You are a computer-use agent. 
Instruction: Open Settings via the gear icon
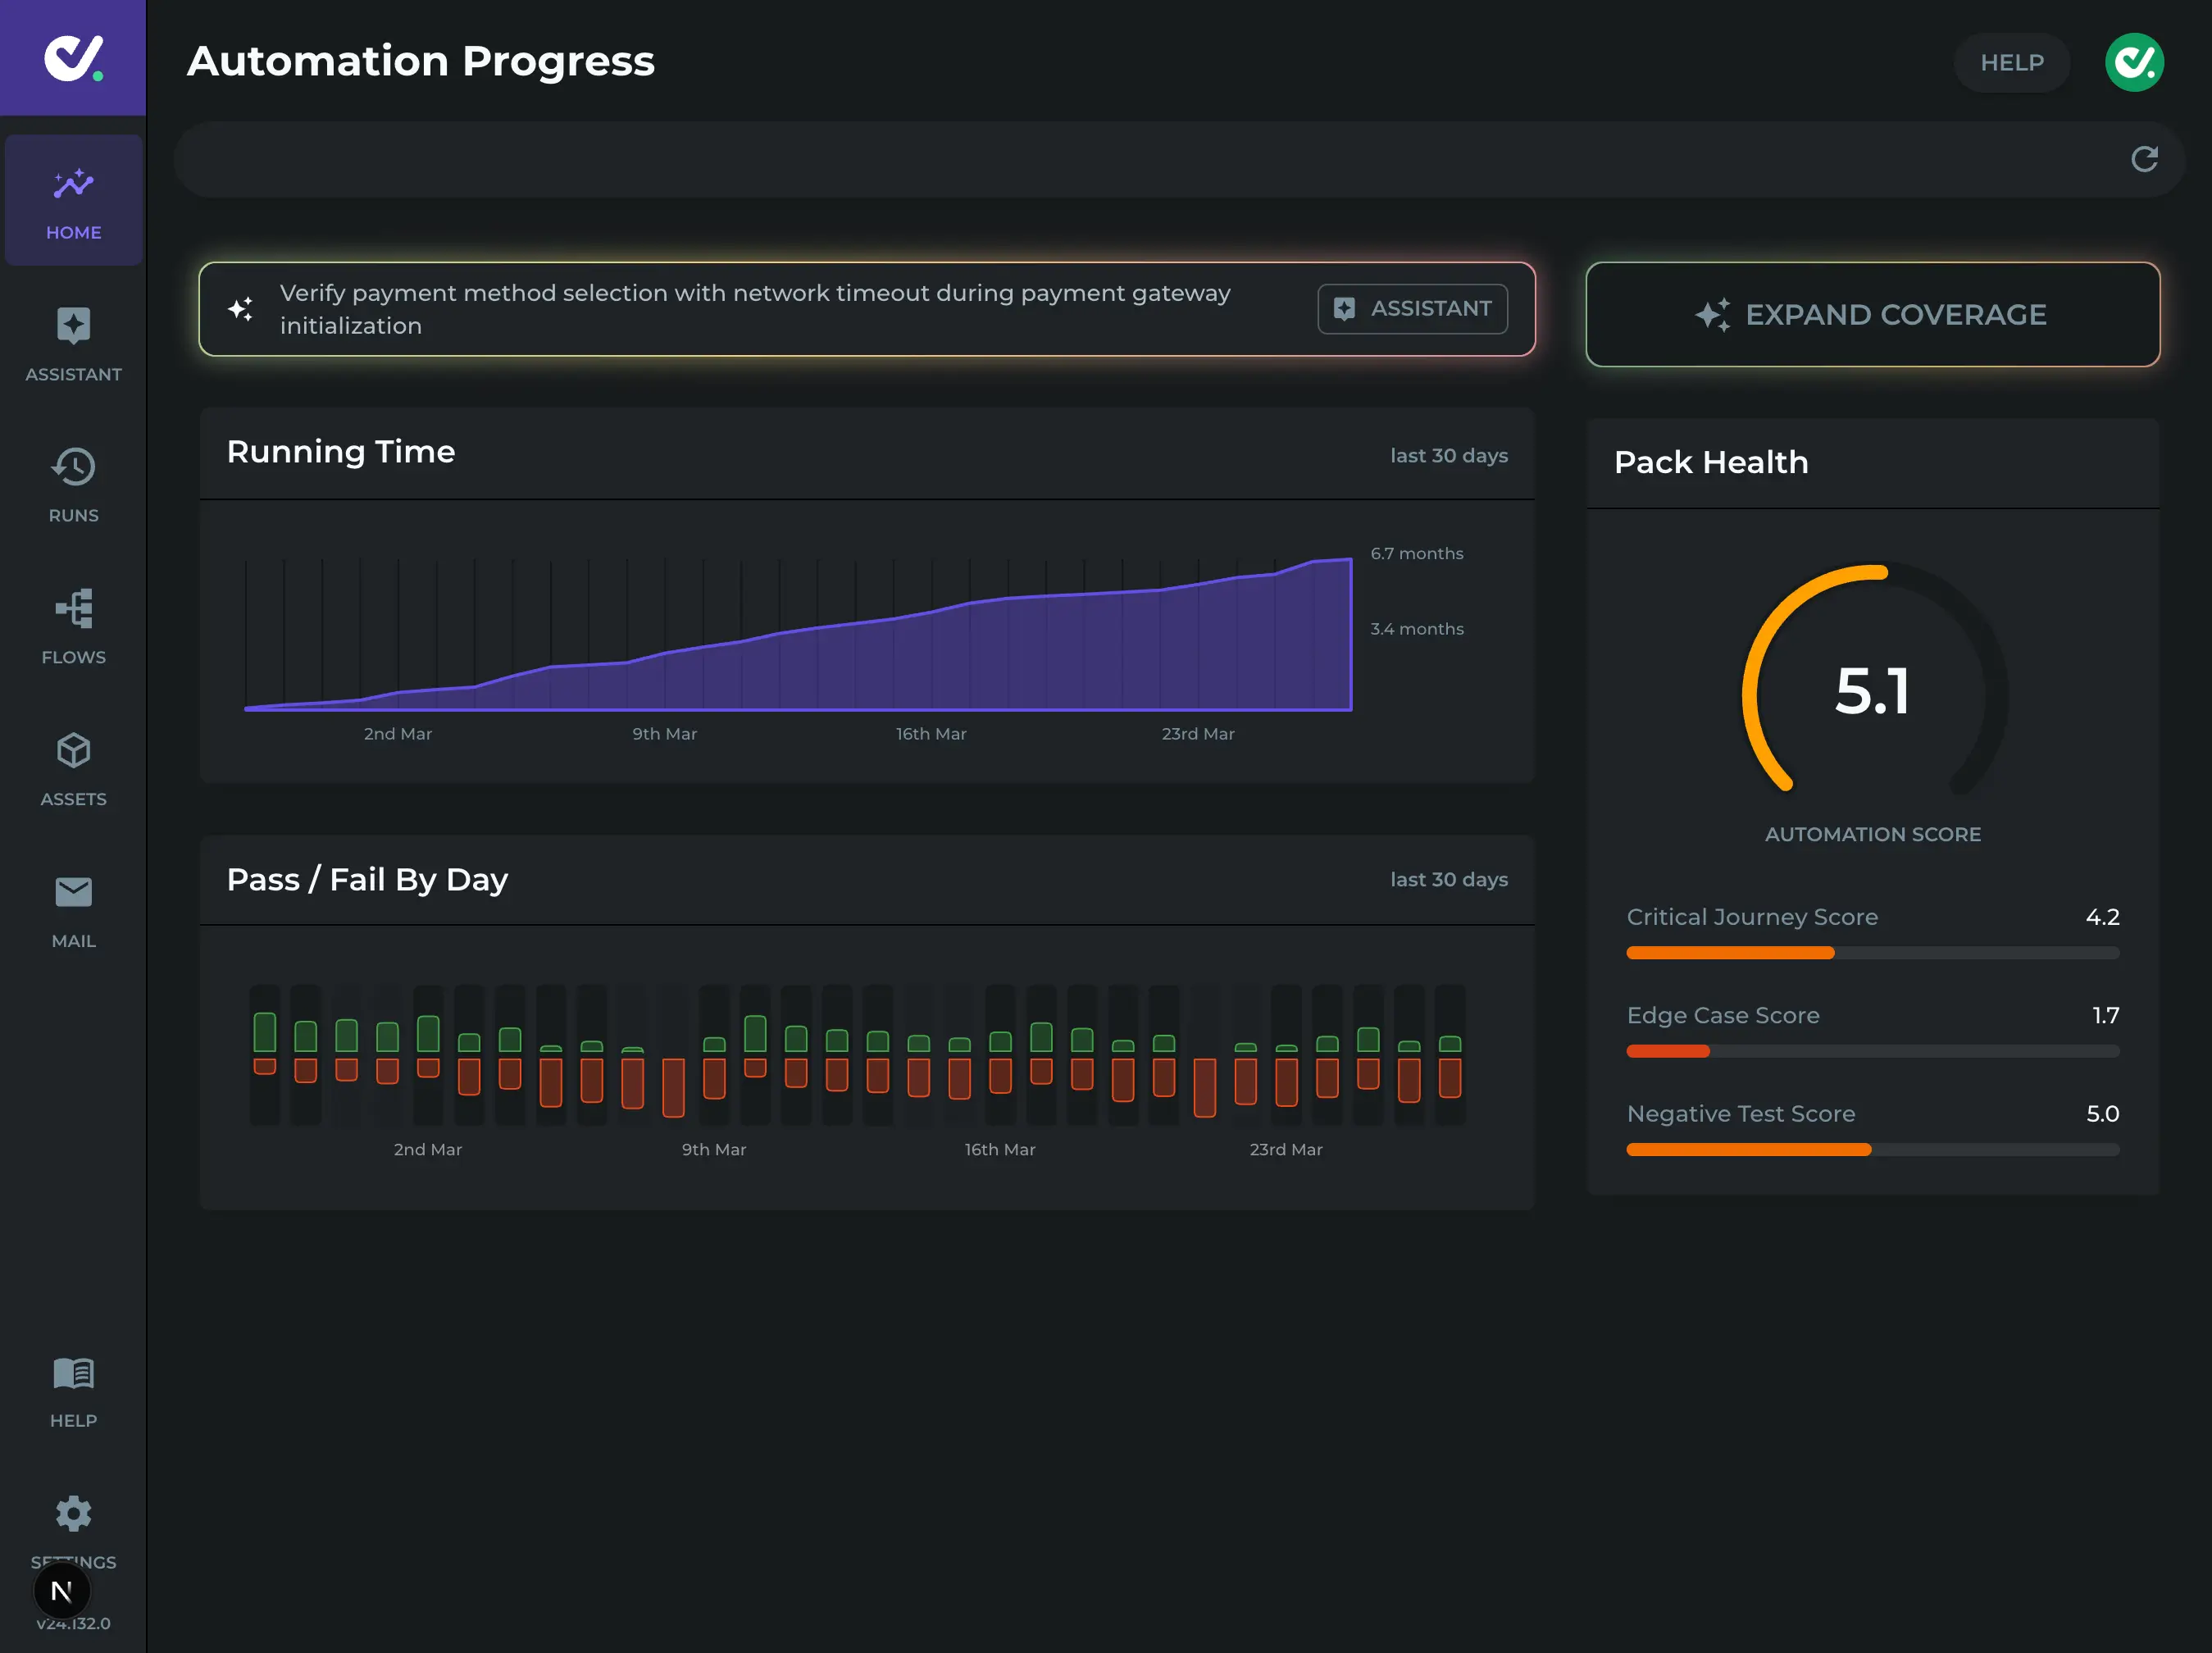pos(72,1513)
